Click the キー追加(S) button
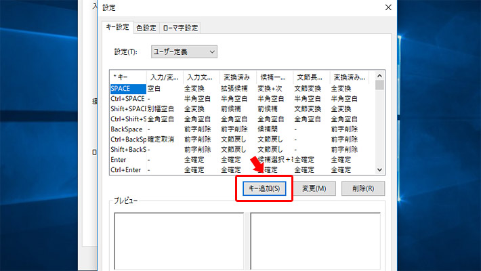Viewport: 481px width, 271px height. pos(264,188)
